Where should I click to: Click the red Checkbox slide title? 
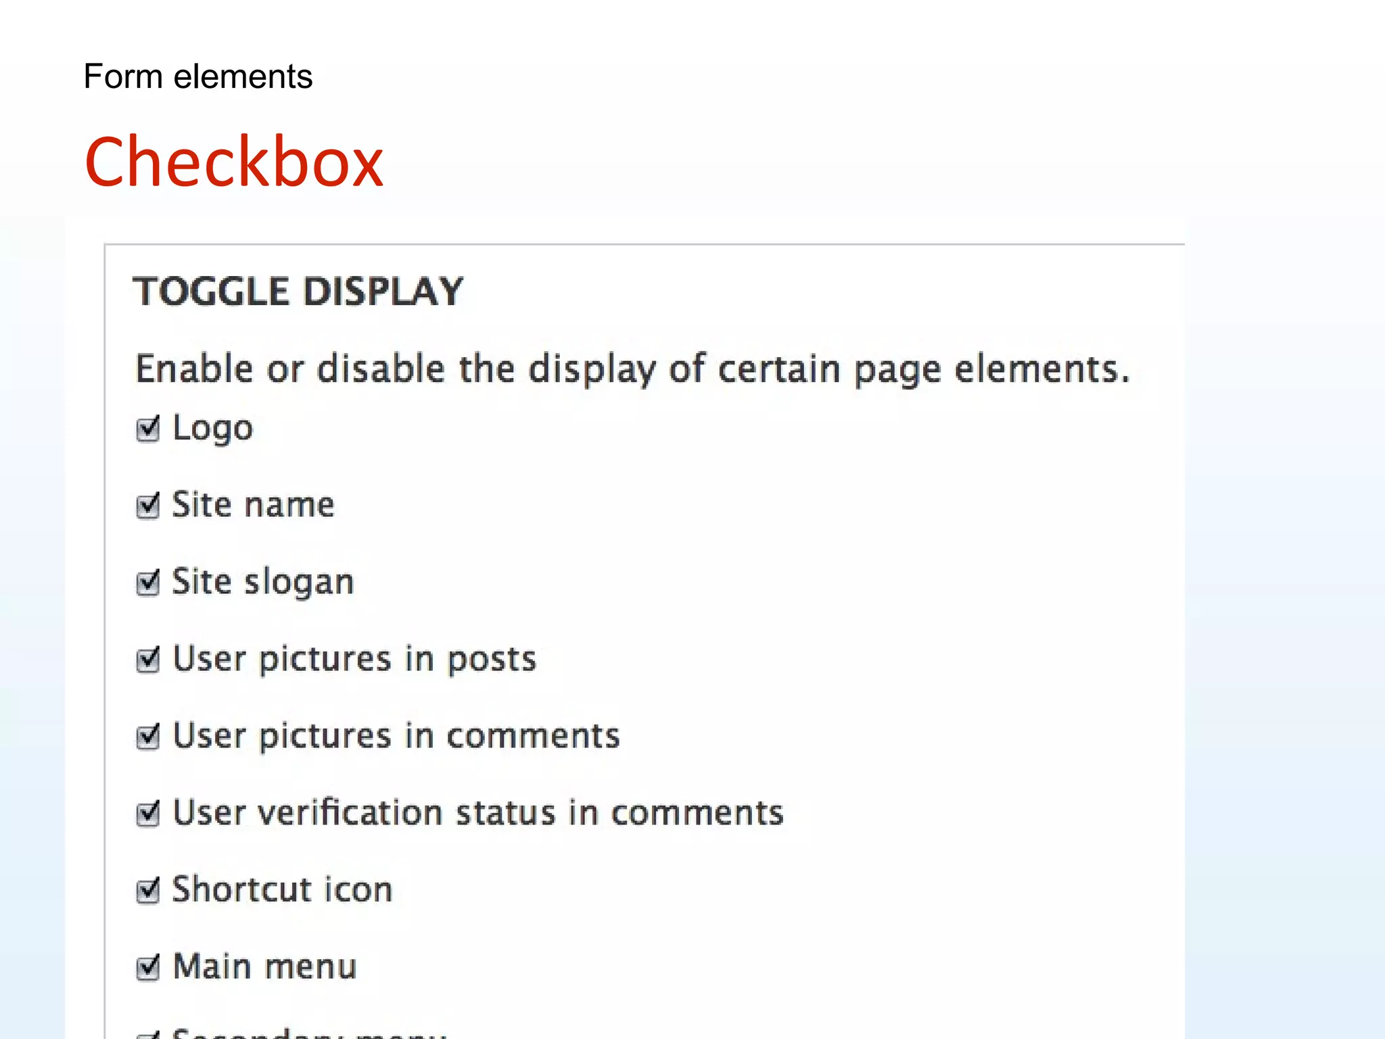(234, 162)
